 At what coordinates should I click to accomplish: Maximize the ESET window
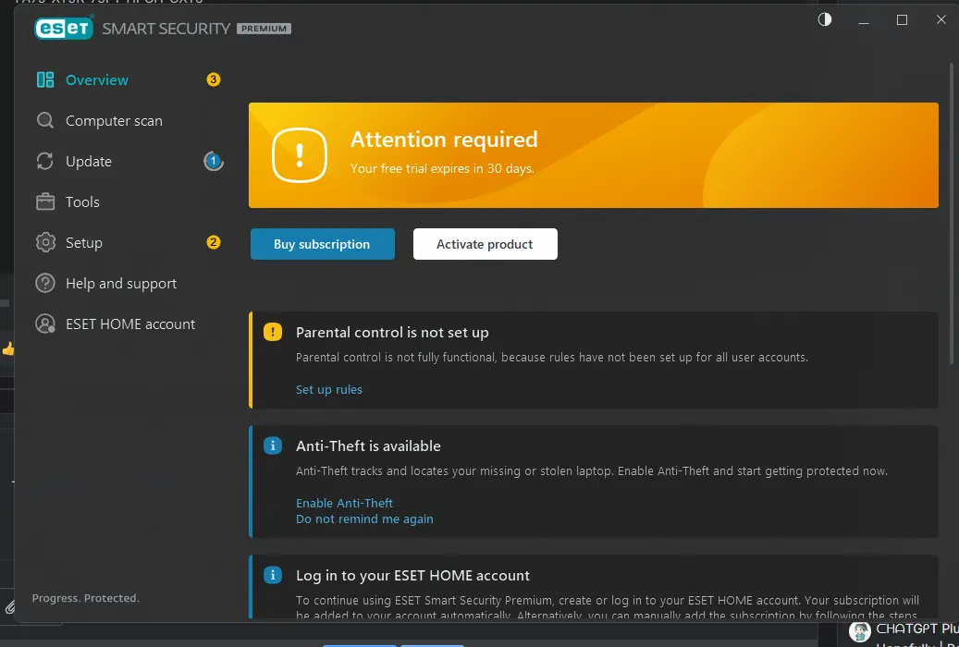click(902, 20)
